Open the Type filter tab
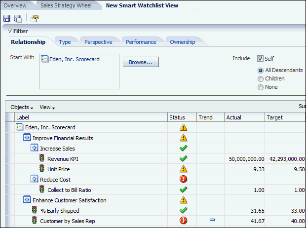Viewport: 306px width, 228px height. [x=65, y=42]
